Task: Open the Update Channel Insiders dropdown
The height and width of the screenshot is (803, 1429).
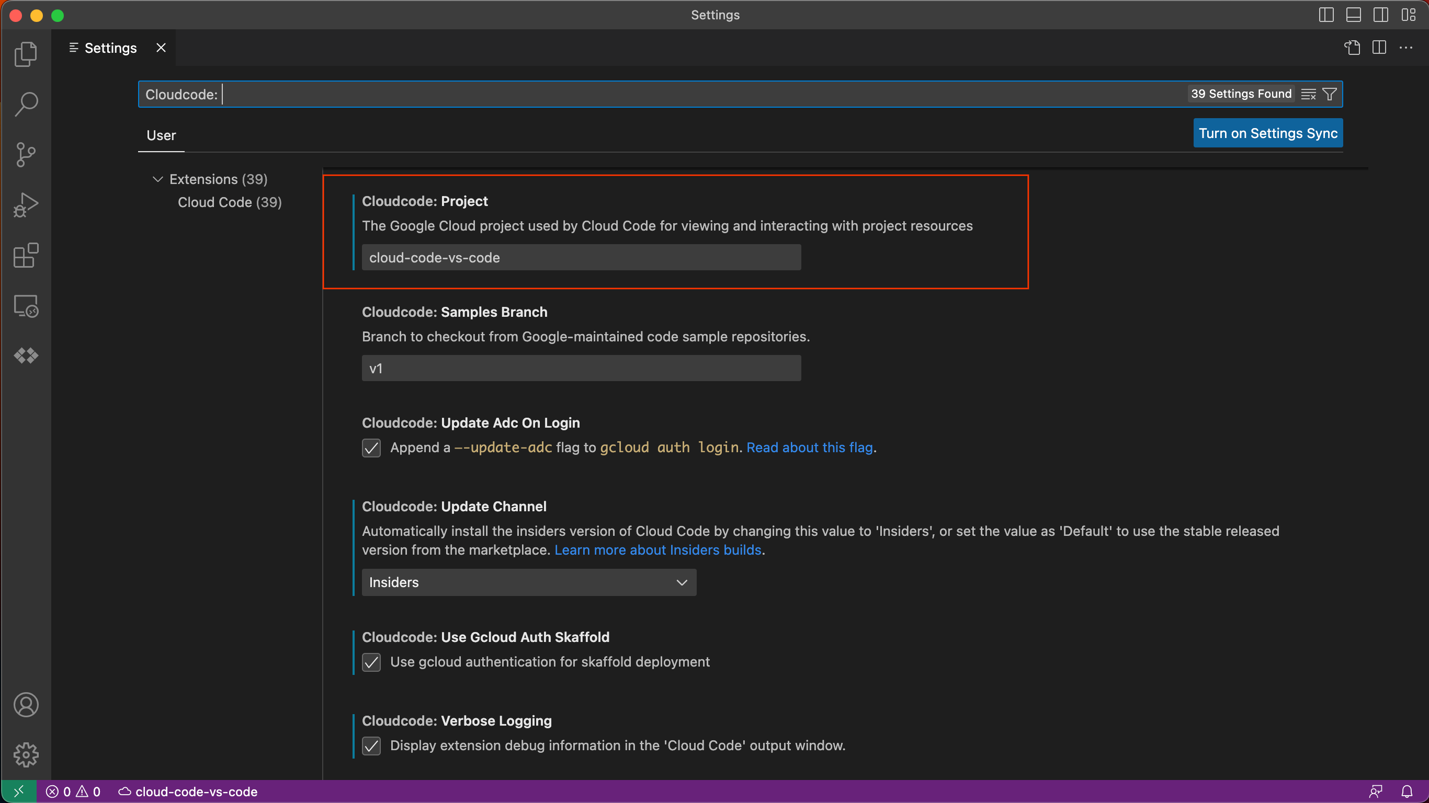Action: (x=529, y=582)
